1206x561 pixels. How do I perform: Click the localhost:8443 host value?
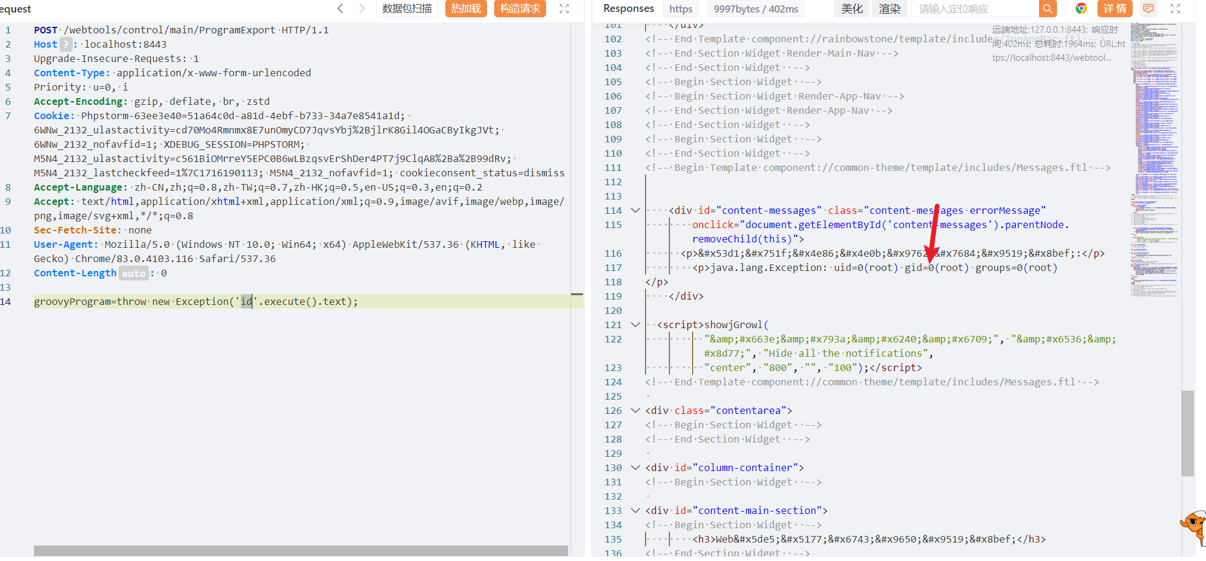(x=125, y=44)
